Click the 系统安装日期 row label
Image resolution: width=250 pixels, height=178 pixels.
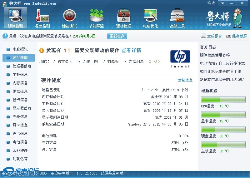pos(53,124)
